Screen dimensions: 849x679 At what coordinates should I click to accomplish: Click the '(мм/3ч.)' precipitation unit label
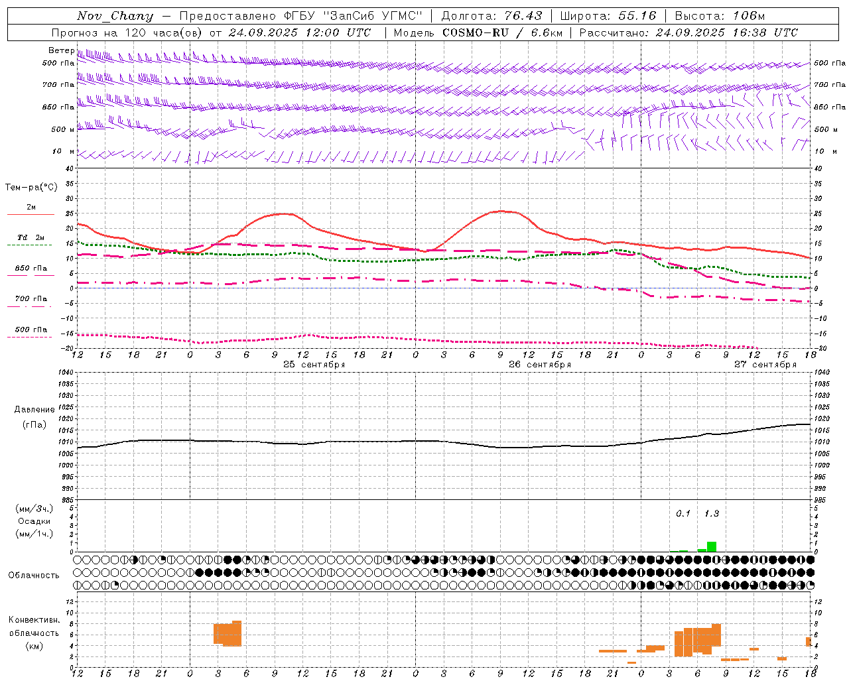point(34,509)
